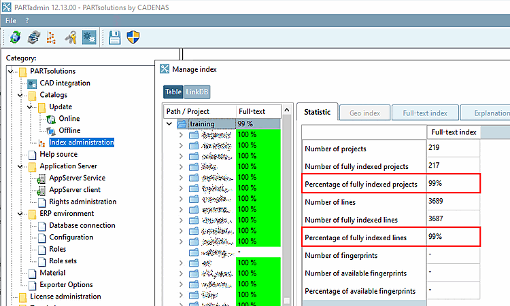This screenshot has height=306, width=510.
Task: Click the training folder icon
Action: pyautogui.click(x=182, y=124)
